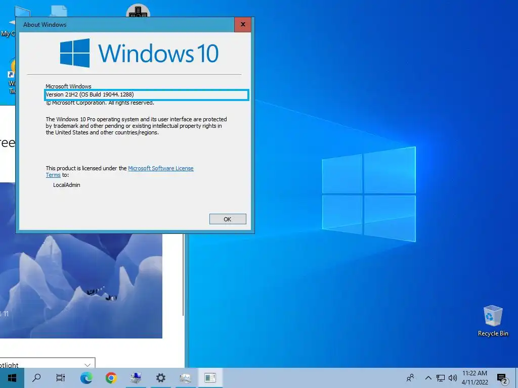518x388 pixels.
Task: Select the Recycle Bin desktop icon
Action: [x=493, y=321]
